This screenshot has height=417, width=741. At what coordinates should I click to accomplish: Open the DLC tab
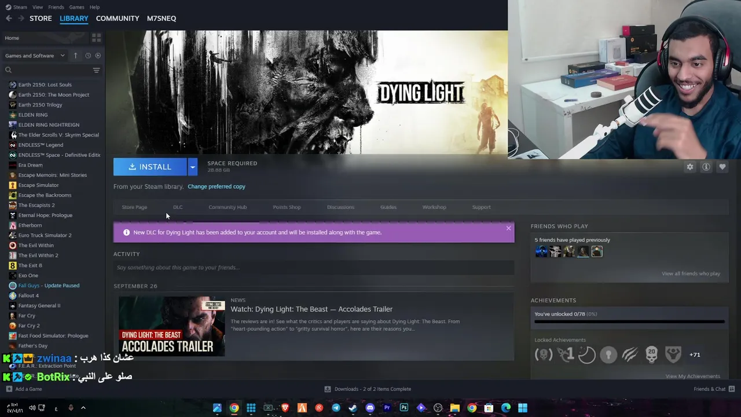[178, 207]
